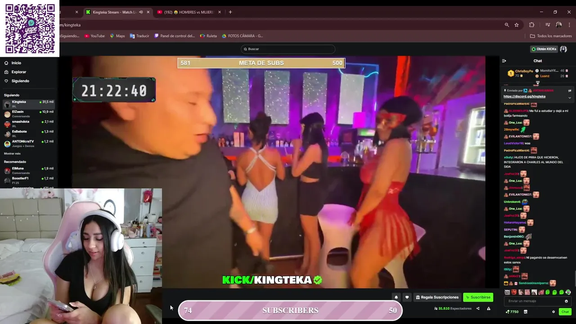576x324 pixels.
Task: Click the Buscar search field
Action: [x=288, y=49]
